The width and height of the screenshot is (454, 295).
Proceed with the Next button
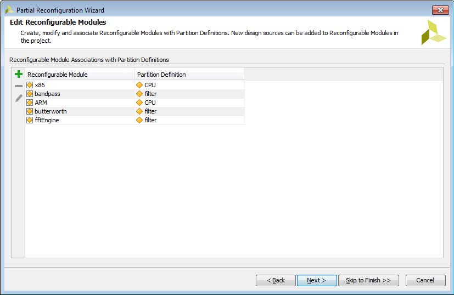tap(317, 280)
